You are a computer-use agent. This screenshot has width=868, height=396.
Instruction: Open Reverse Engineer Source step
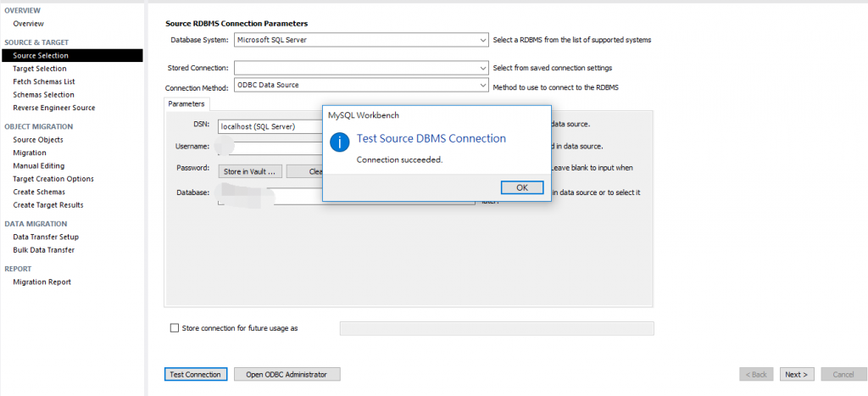53,108
